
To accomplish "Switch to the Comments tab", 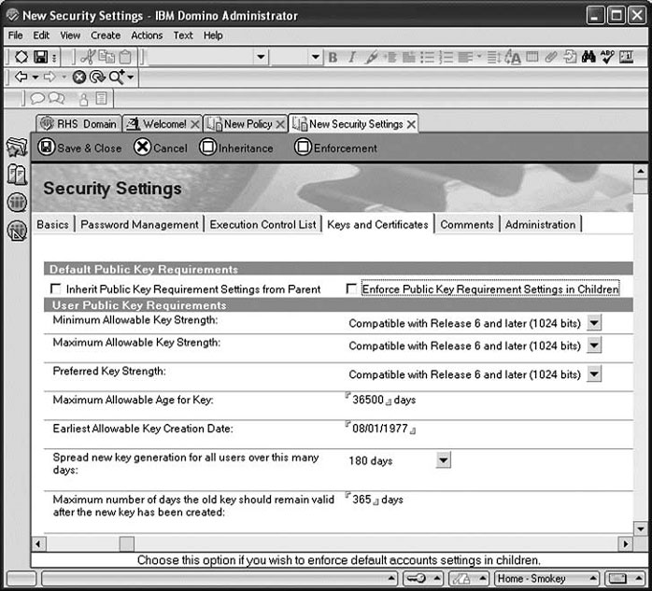I will click(466, 224).
